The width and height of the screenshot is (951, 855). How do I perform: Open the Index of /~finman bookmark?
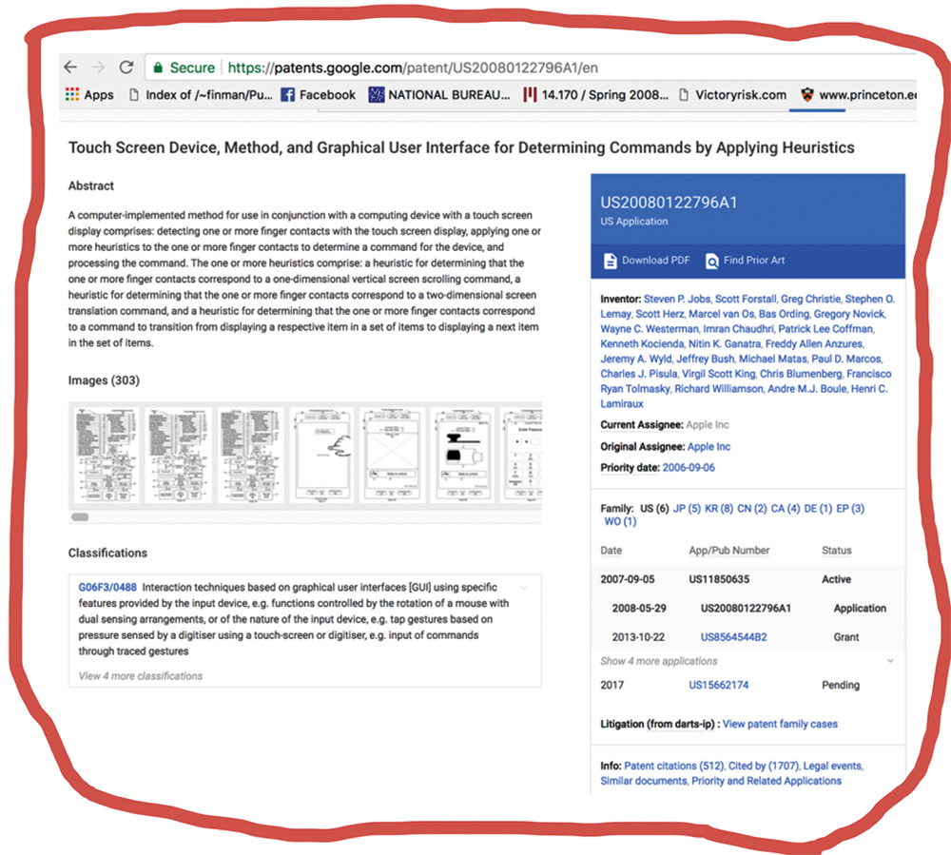[x=201, y=94]
